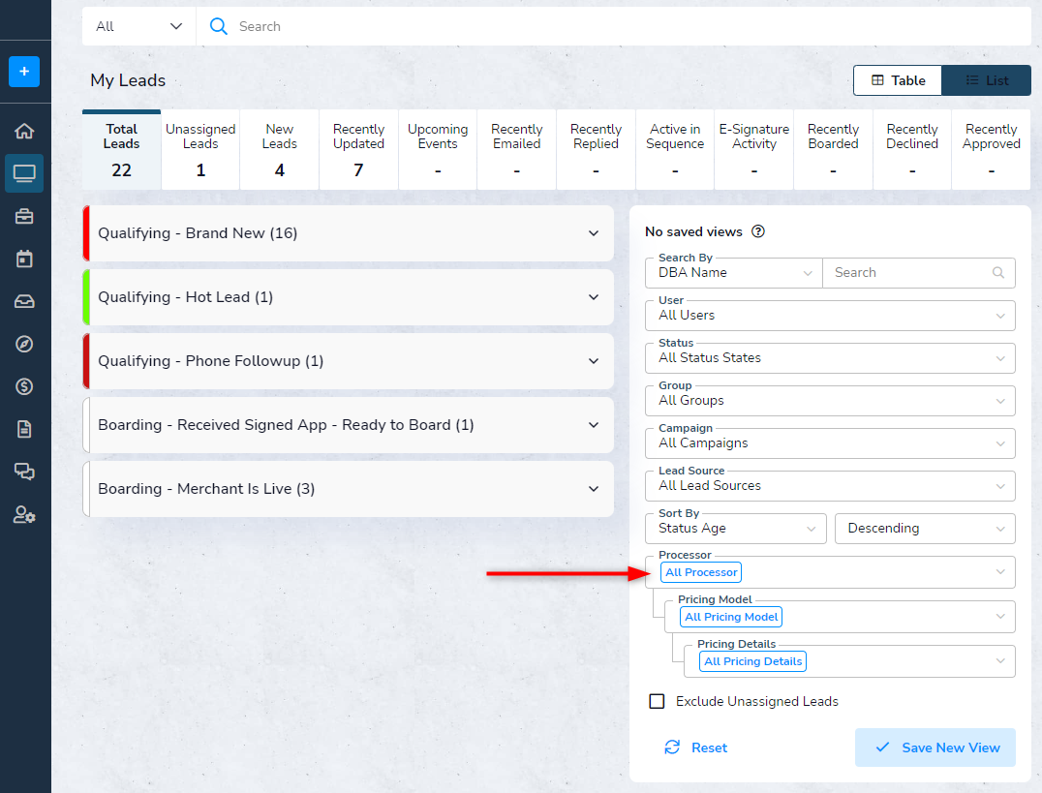1042x793 pixels.
Task: Open Search By DBA Name dropdown
Action: pyautogui.click(x=734, y=272)
